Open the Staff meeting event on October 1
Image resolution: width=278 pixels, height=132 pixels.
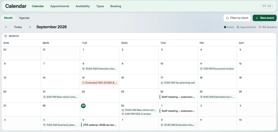[178, 111]
